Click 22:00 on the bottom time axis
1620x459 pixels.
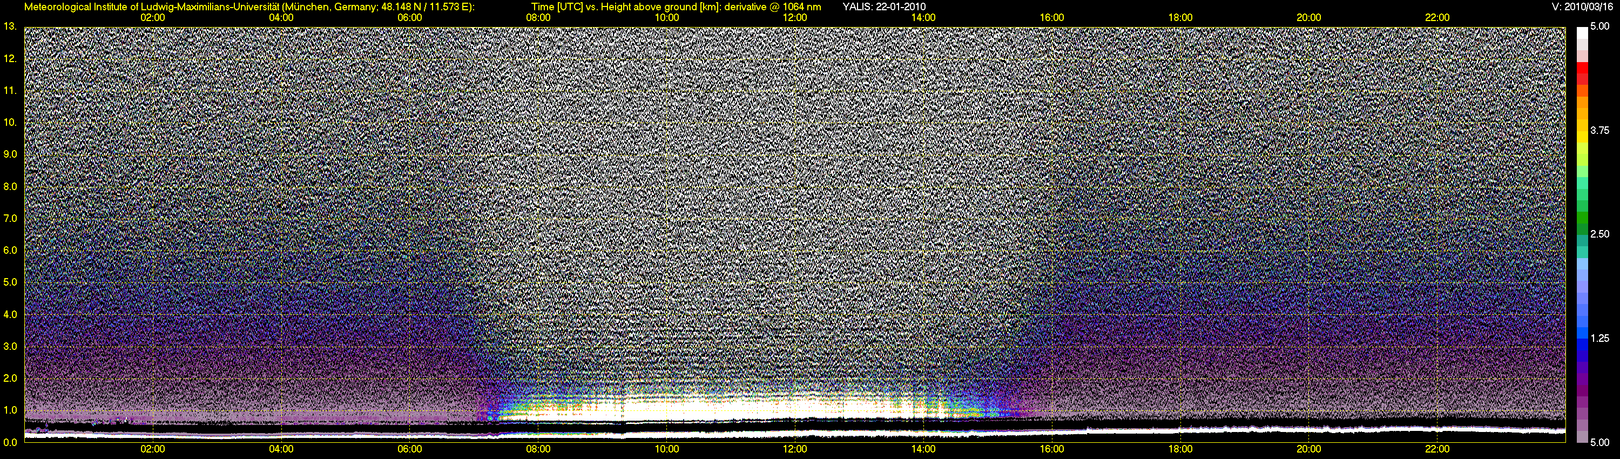(x=1437, y=449)
